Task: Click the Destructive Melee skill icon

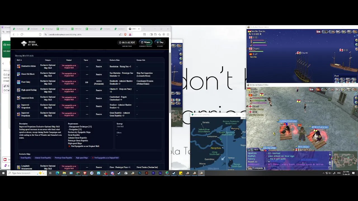Action: 18,66
